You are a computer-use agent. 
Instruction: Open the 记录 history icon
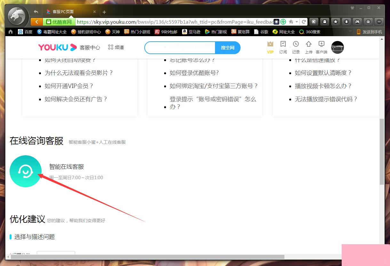click(x=296, y=47)
